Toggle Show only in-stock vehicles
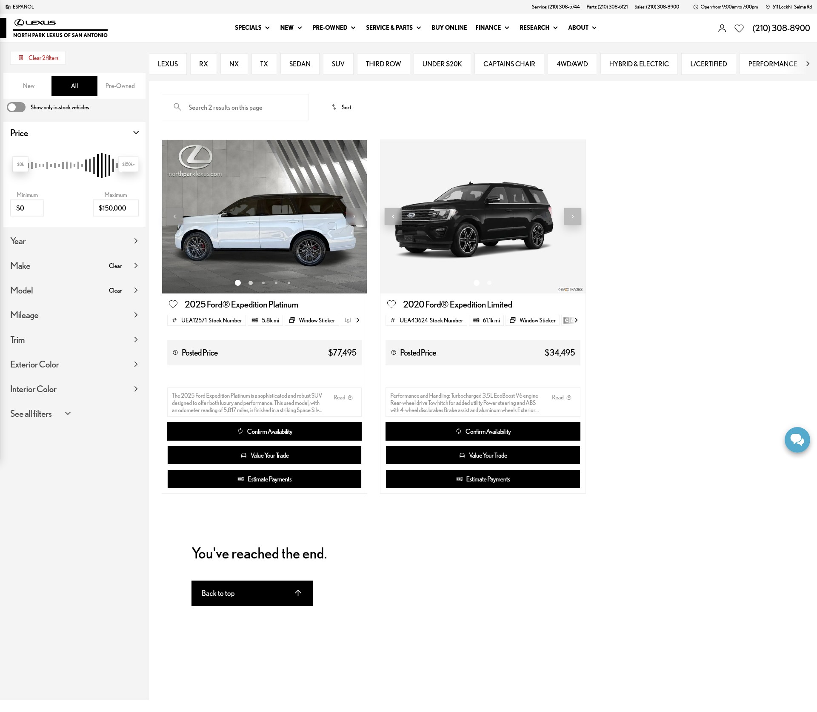Image resolution: width=817 pixels, height=712 pixels. click(16, 107)
